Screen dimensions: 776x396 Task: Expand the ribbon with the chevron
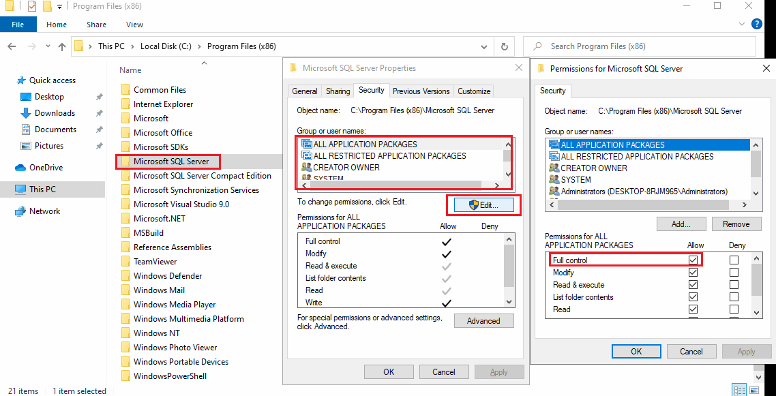[x=741, y=24]
